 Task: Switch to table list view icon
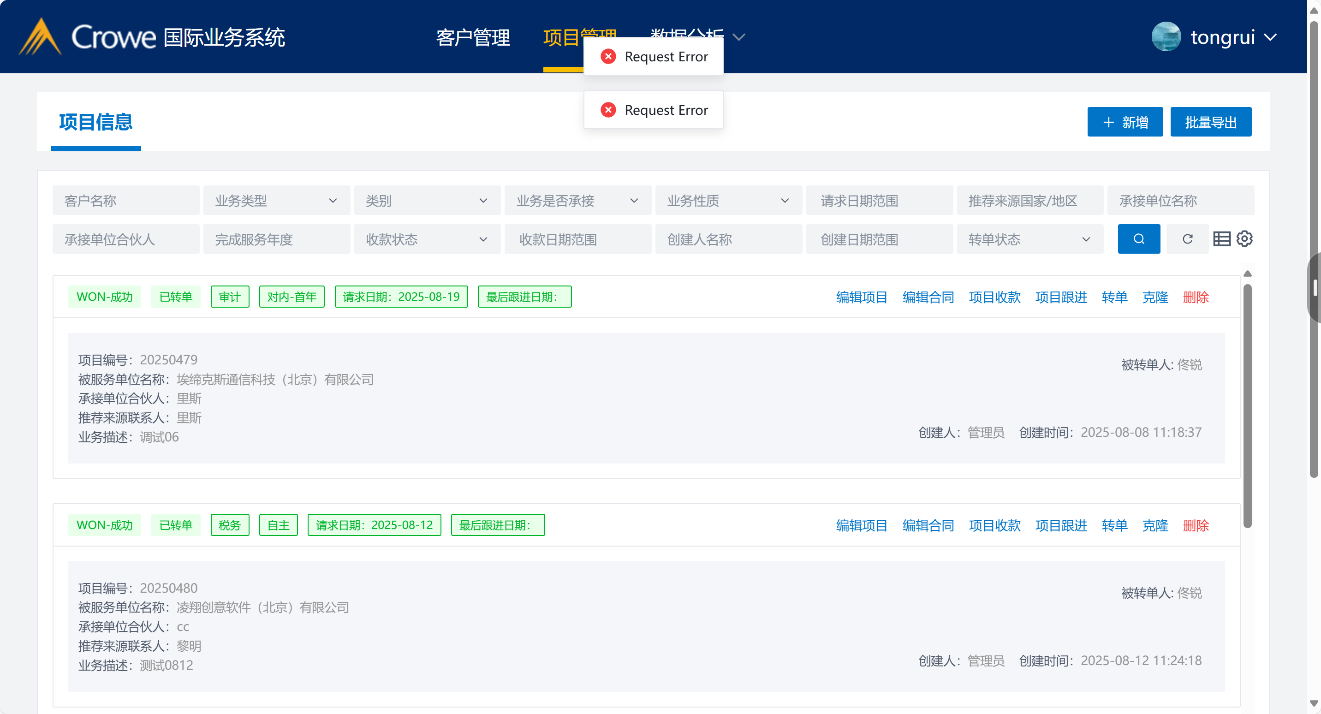pos(1221,239)
